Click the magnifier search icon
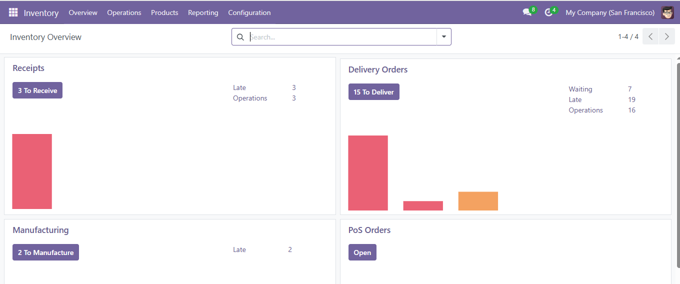Screen dimensions: 680x284 click(240, 37)
